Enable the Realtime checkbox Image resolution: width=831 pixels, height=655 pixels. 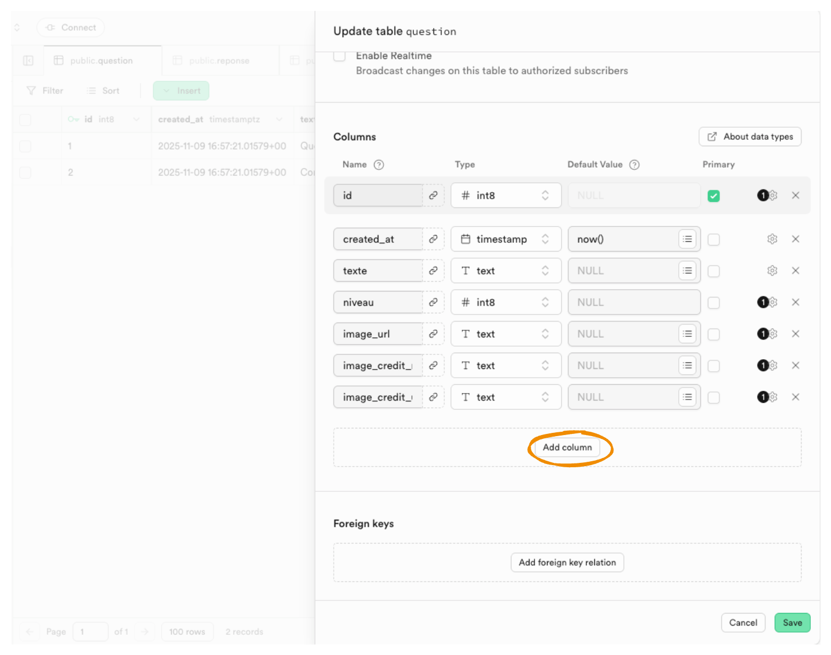340,56
